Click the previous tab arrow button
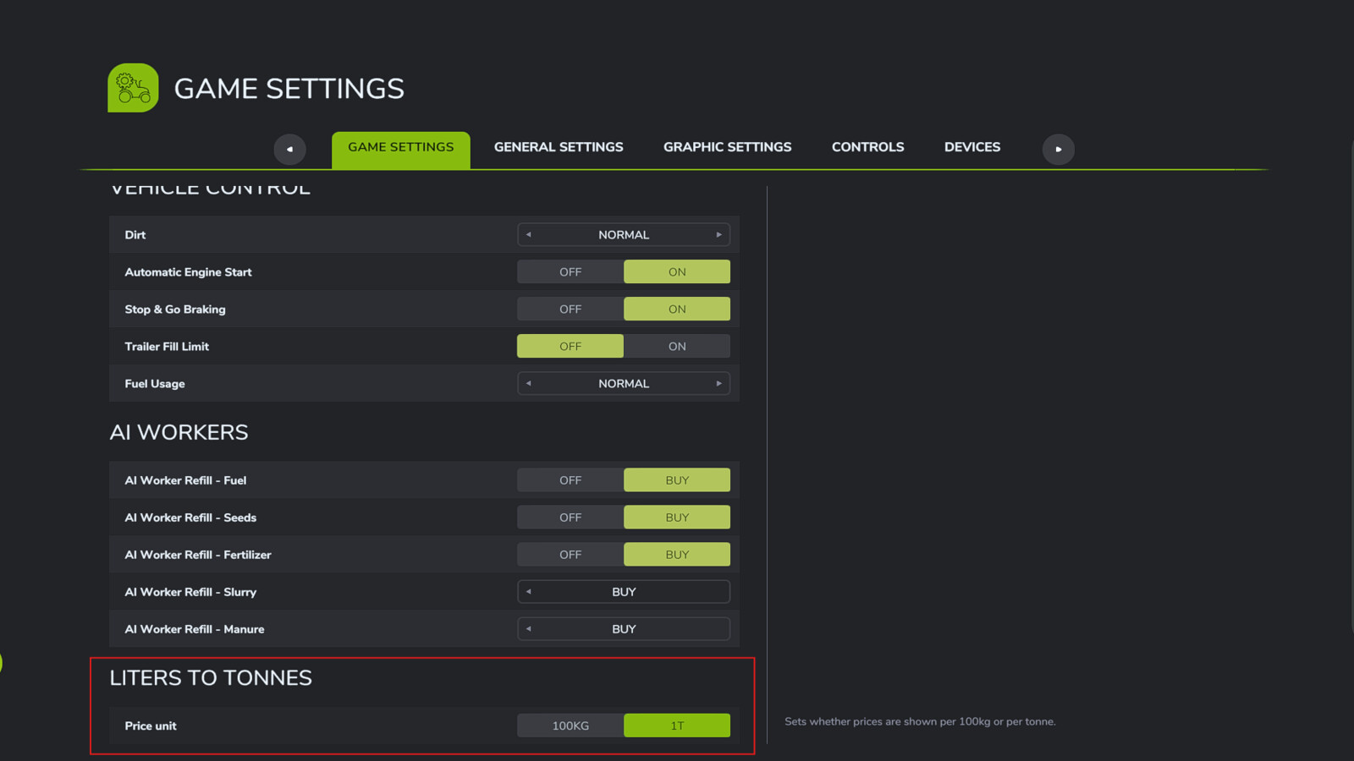 pyautogui.click(x=289, y=150)
